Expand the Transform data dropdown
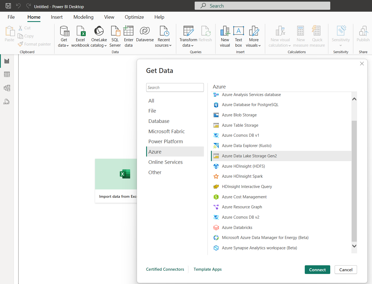 (x=188, y=45)
